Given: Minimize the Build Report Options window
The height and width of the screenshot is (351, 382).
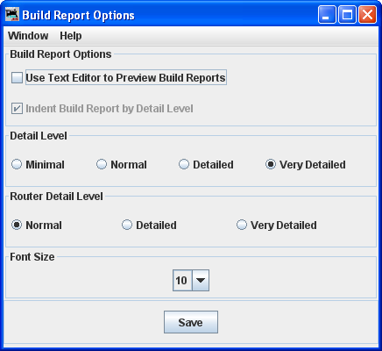Looking at the screenshot, I should pos(327,14).
